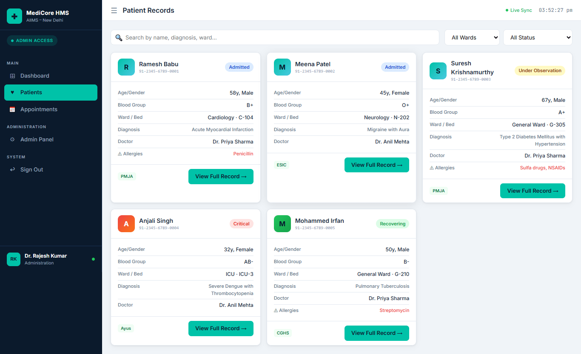Click Anjali Singh's orange avatar

click(126, 224)
